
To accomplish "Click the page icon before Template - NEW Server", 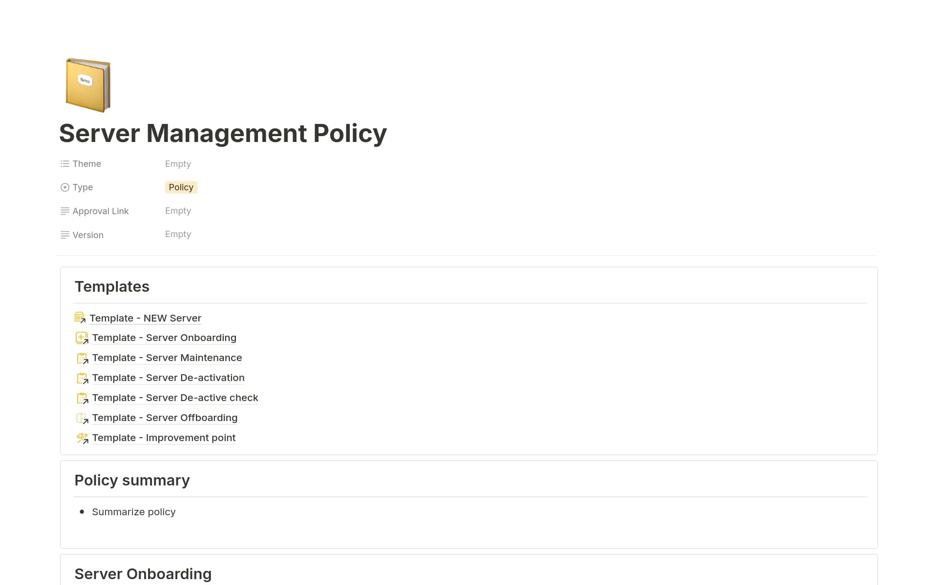I will (81, 318).
